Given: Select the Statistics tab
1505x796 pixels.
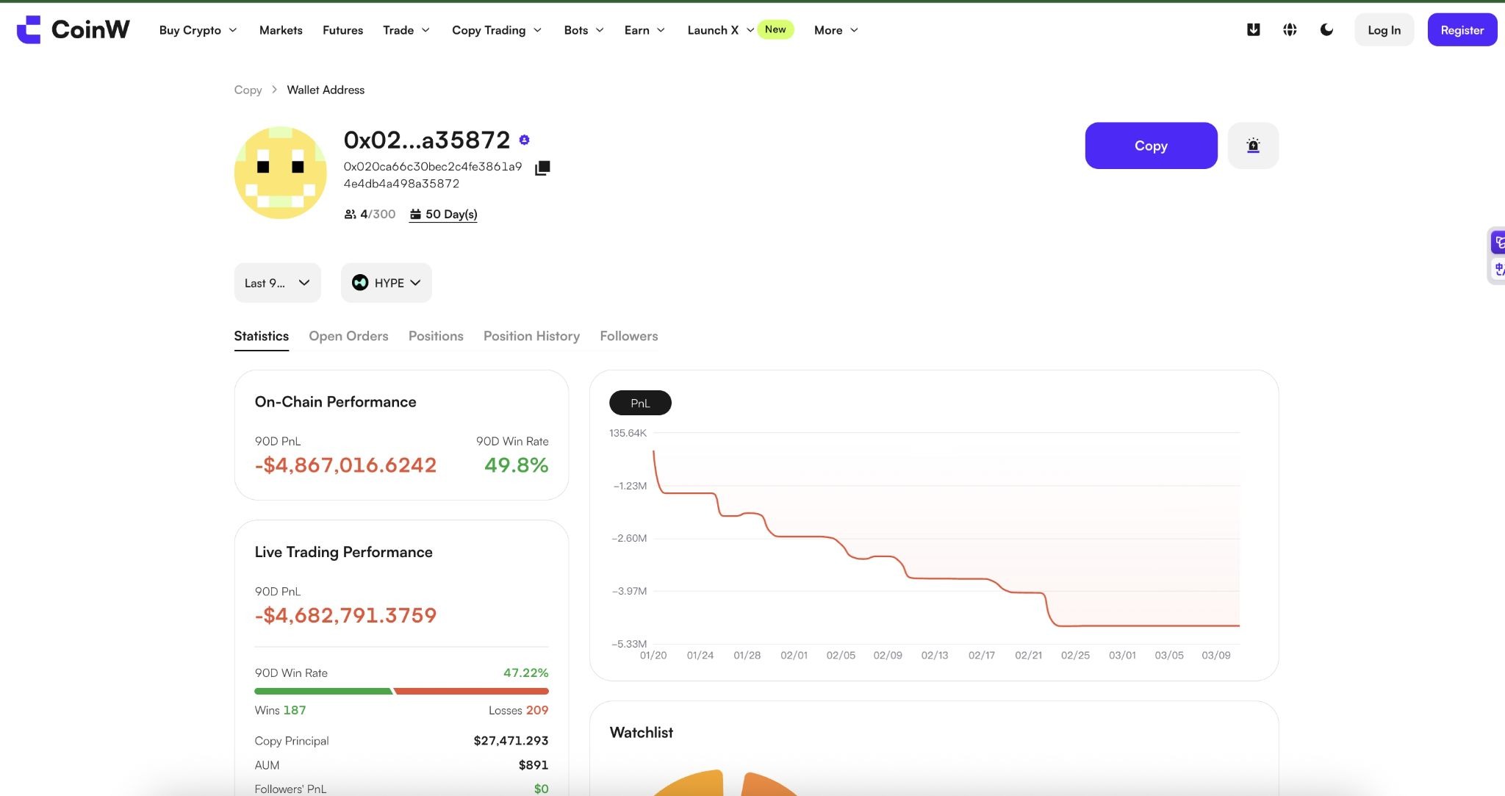Looking at the screenshot, I should click(x=261, y=336).
